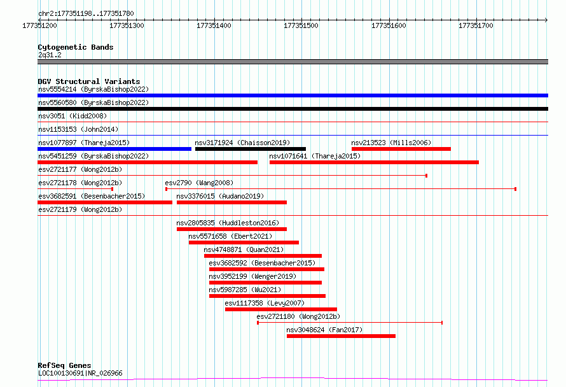
Task: Click the 2q31.2 cytogenetic band bar
Action: pyautogui.click(x=293, y=62)
